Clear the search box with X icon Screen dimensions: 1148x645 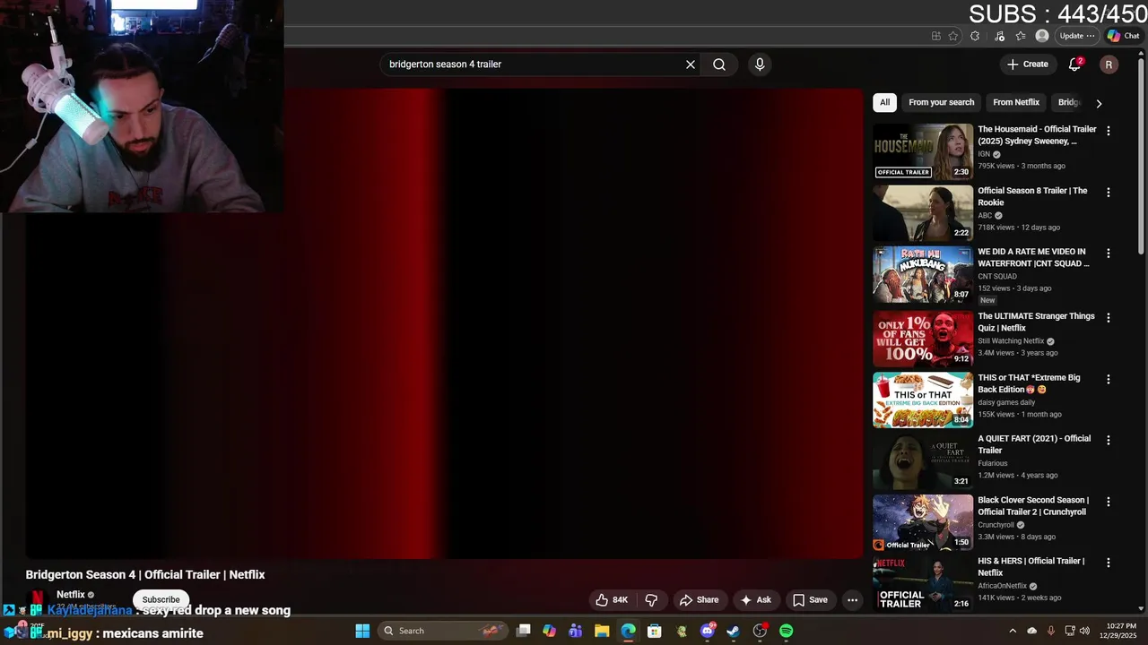click(691, 64)
